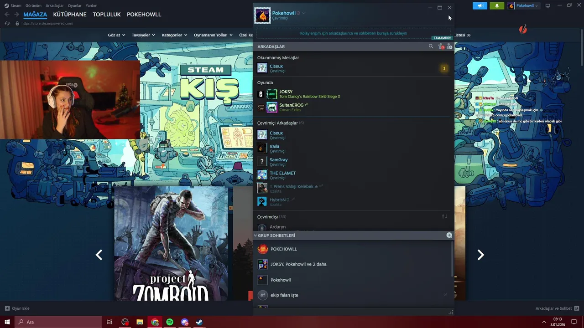Click the Windows search box labeled Ara
This screenshot has width=584, height=328.
[x=58, y=322]
